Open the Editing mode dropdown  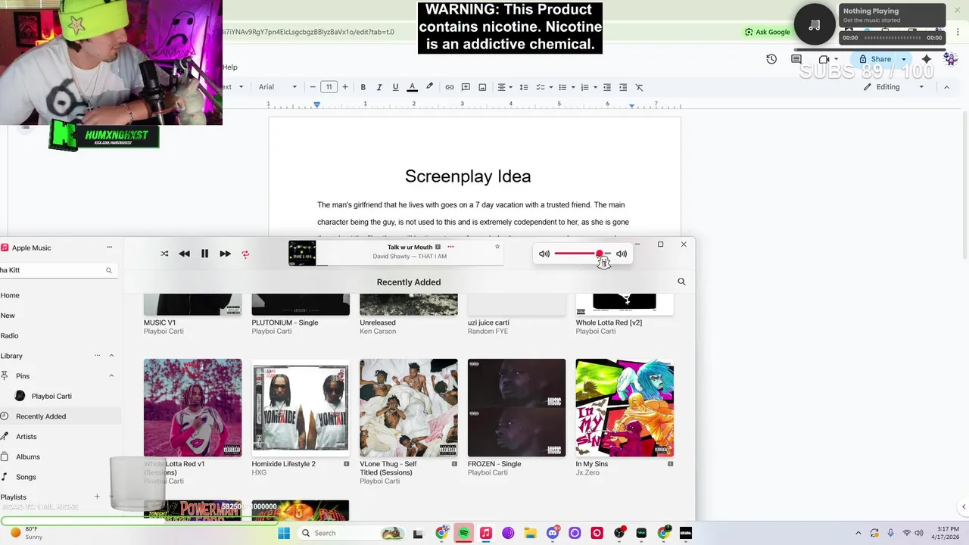[x=895, y=87]
